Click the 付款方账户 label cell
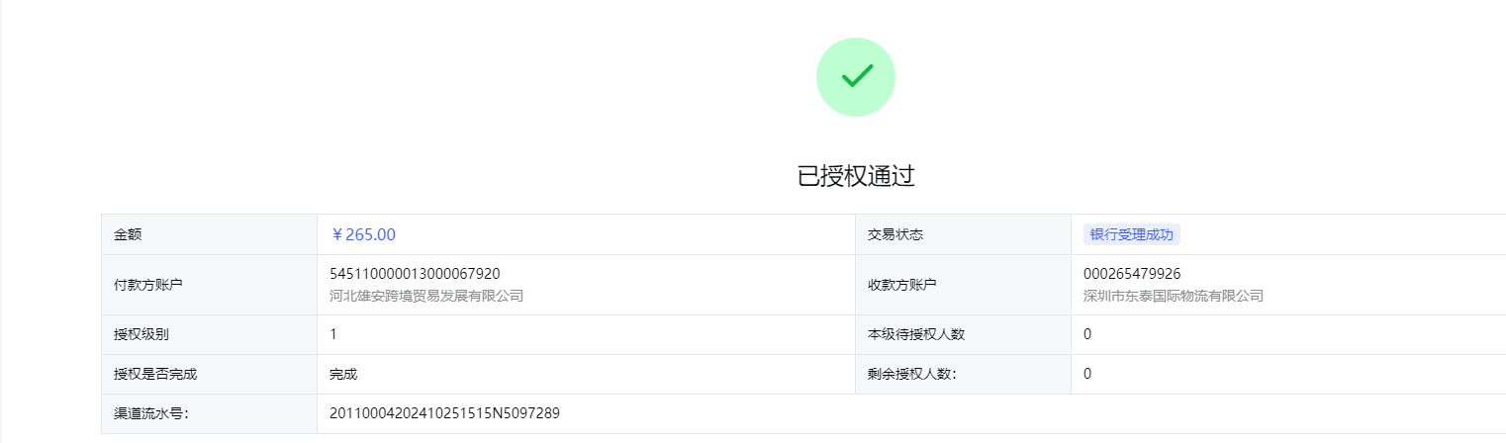The width and height of the screenshot is (1506, 443). (x=209, y=285)
